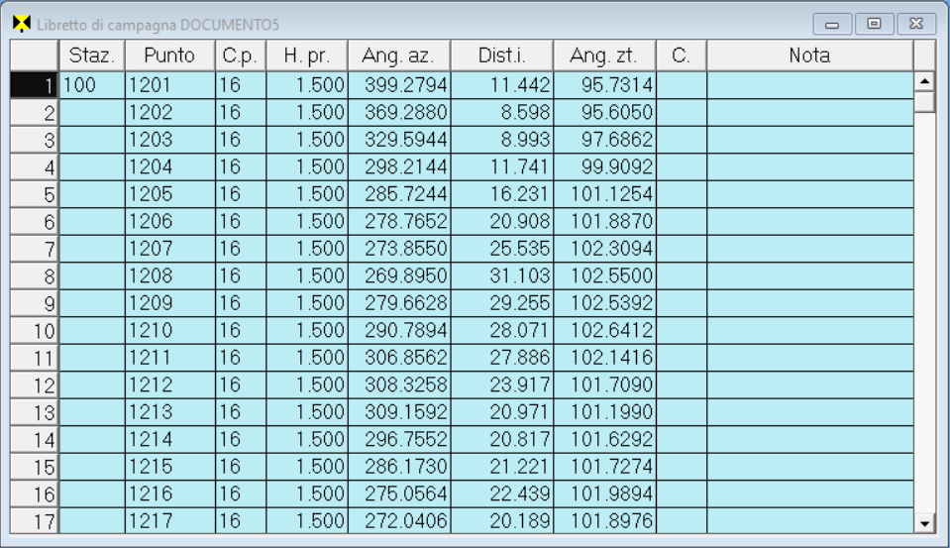Select distance cell 31.103

coord(501,275)
